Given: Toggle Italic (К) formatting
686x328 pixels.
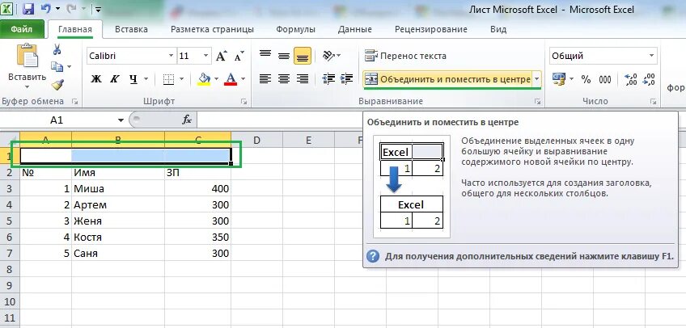Looking at the screenshot, I should 115,79.
